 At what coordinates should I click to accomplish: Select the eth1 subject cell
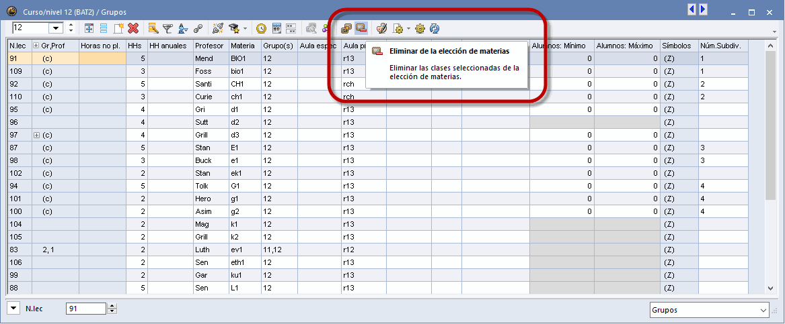[x=245, y=262]
